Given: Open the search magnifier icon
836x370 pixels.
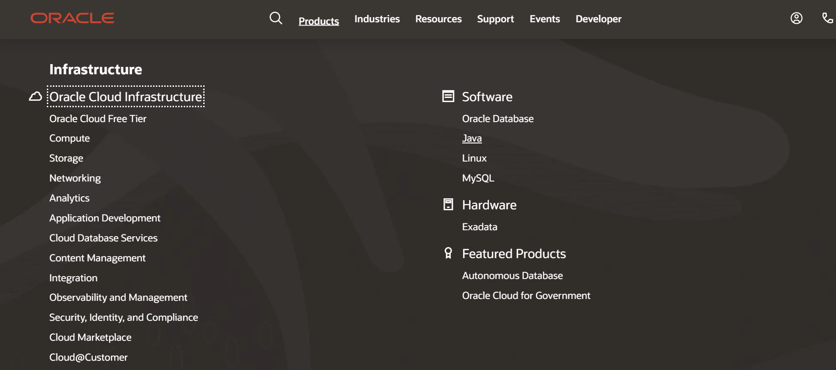Looking at the screenshot, I should 276,18.
